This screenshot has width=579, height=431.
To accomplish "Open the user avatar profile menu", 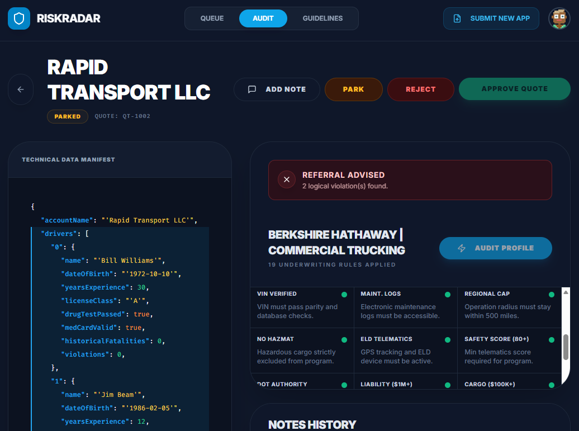I will [x=559, y=18].
